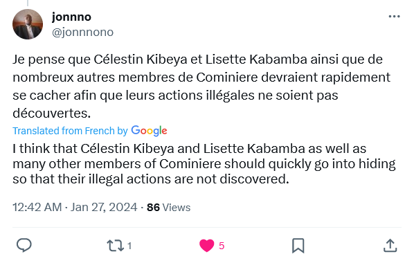This screenshot has width=414, height=263.
Task: Open the jonnno display name
Action: tap(71, 17)
